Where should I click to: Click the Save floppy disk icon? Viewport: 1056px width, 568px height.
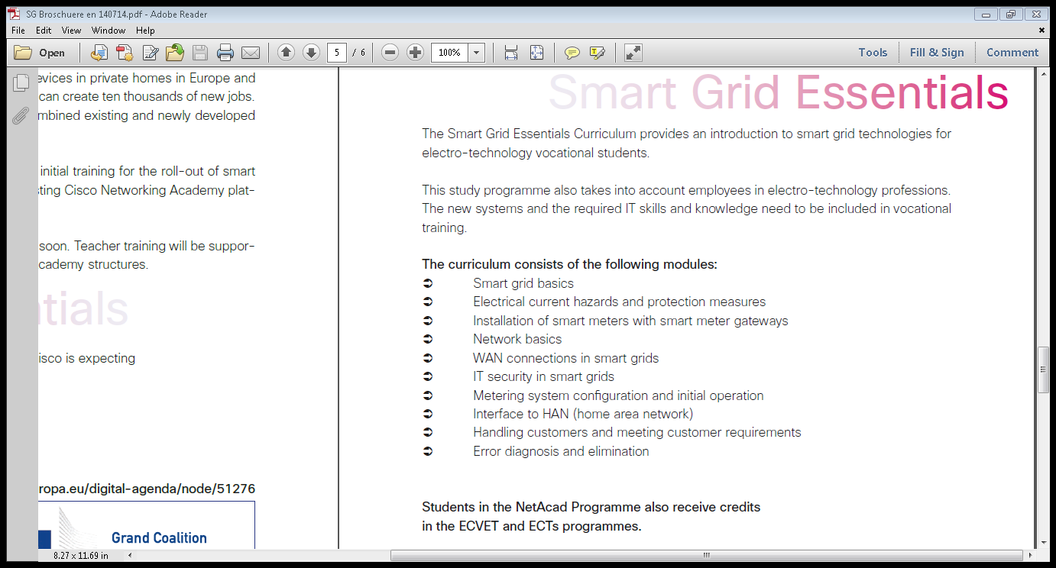(x=200, y=53)
